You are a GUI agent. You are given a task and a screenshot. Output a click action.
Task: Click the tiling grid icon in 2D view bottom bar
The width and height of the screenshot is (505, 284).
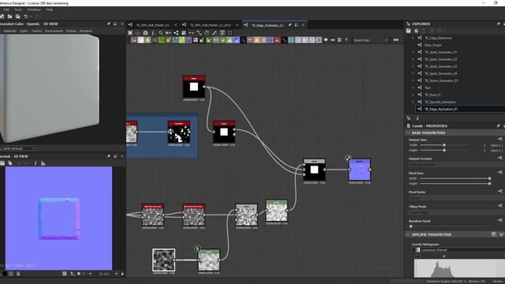(x=65, y=274)
